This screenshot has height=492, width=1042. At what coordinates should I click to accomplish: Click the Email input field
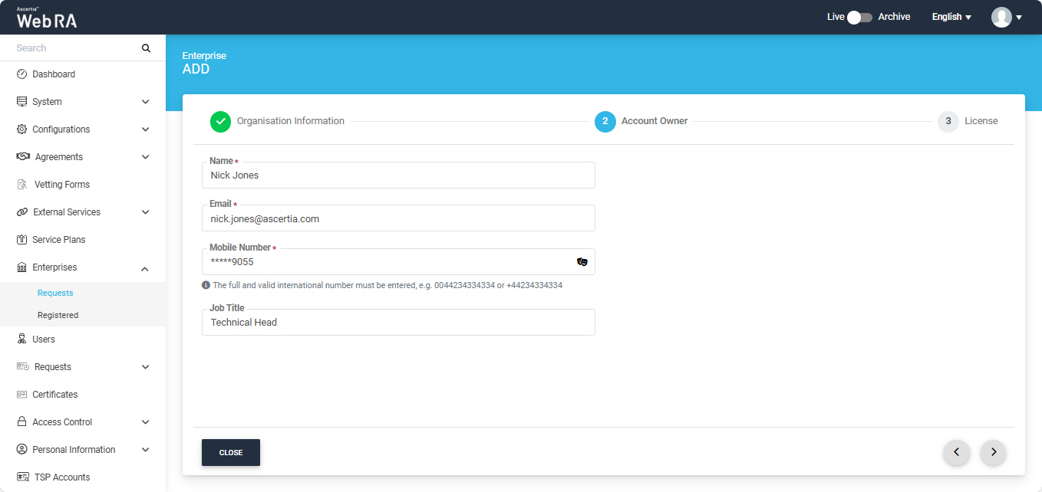point(398,218)
